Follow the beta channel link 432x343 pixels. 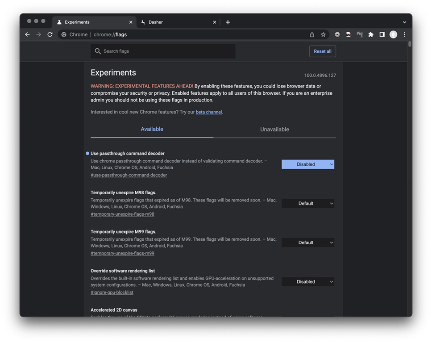(208, 112)
